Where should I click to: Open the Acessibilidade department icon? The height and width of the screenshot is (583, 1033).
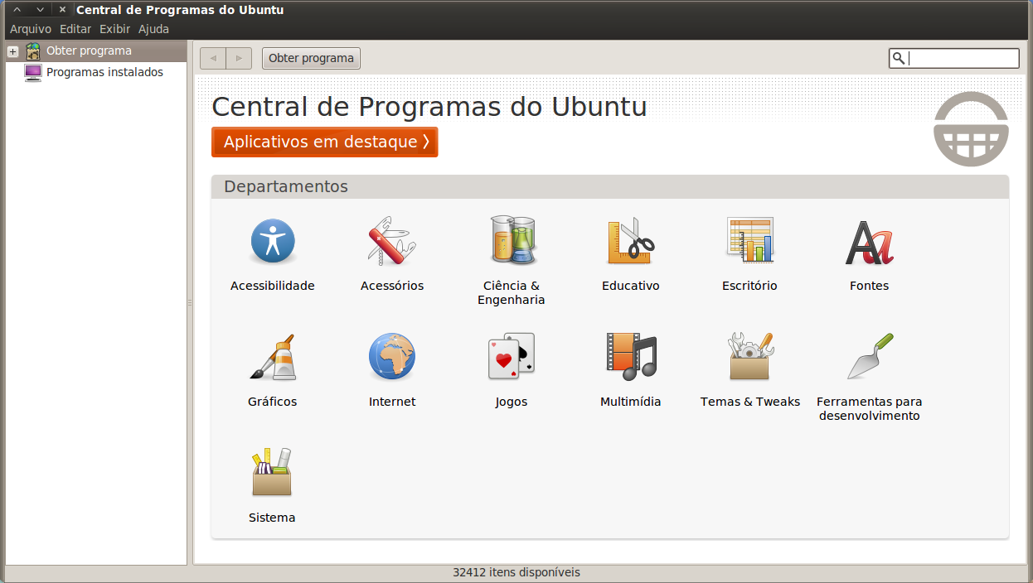[x=273, y=241]
